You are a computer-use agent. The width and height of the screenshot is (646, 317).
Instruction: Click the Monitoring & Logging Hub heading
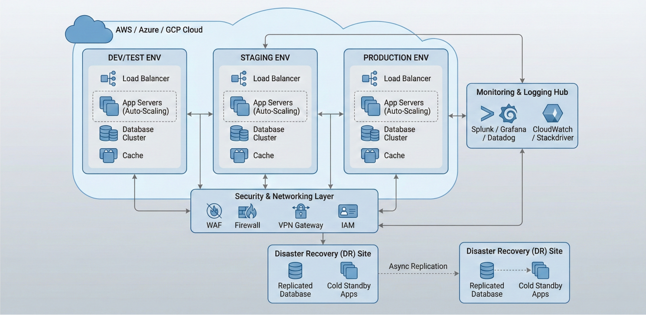click(522, 92)
